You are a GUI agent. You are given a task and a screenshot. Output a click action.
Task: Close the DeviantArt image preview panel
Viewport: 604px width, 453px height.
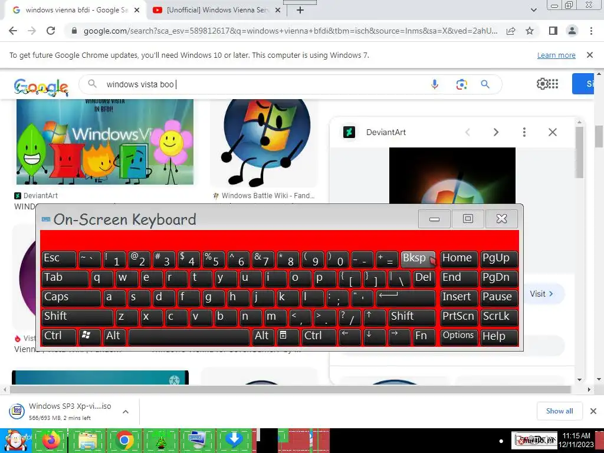tap(552, 132)
